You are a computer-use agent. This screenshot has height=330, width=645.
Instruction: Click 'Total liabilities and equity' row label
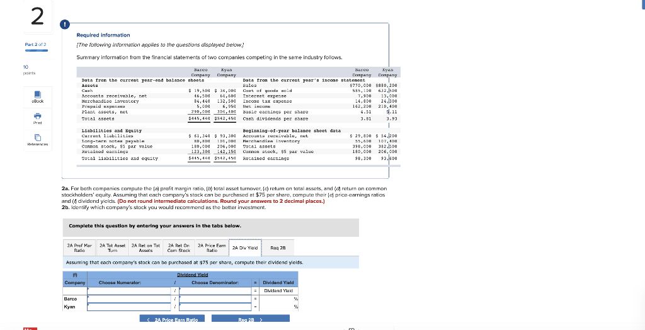[x=120, y=158]
